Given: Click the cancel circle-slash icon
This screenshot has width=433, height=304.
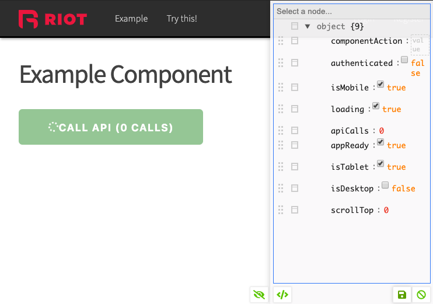Looking at the screenshot, I should pos(421,295).
